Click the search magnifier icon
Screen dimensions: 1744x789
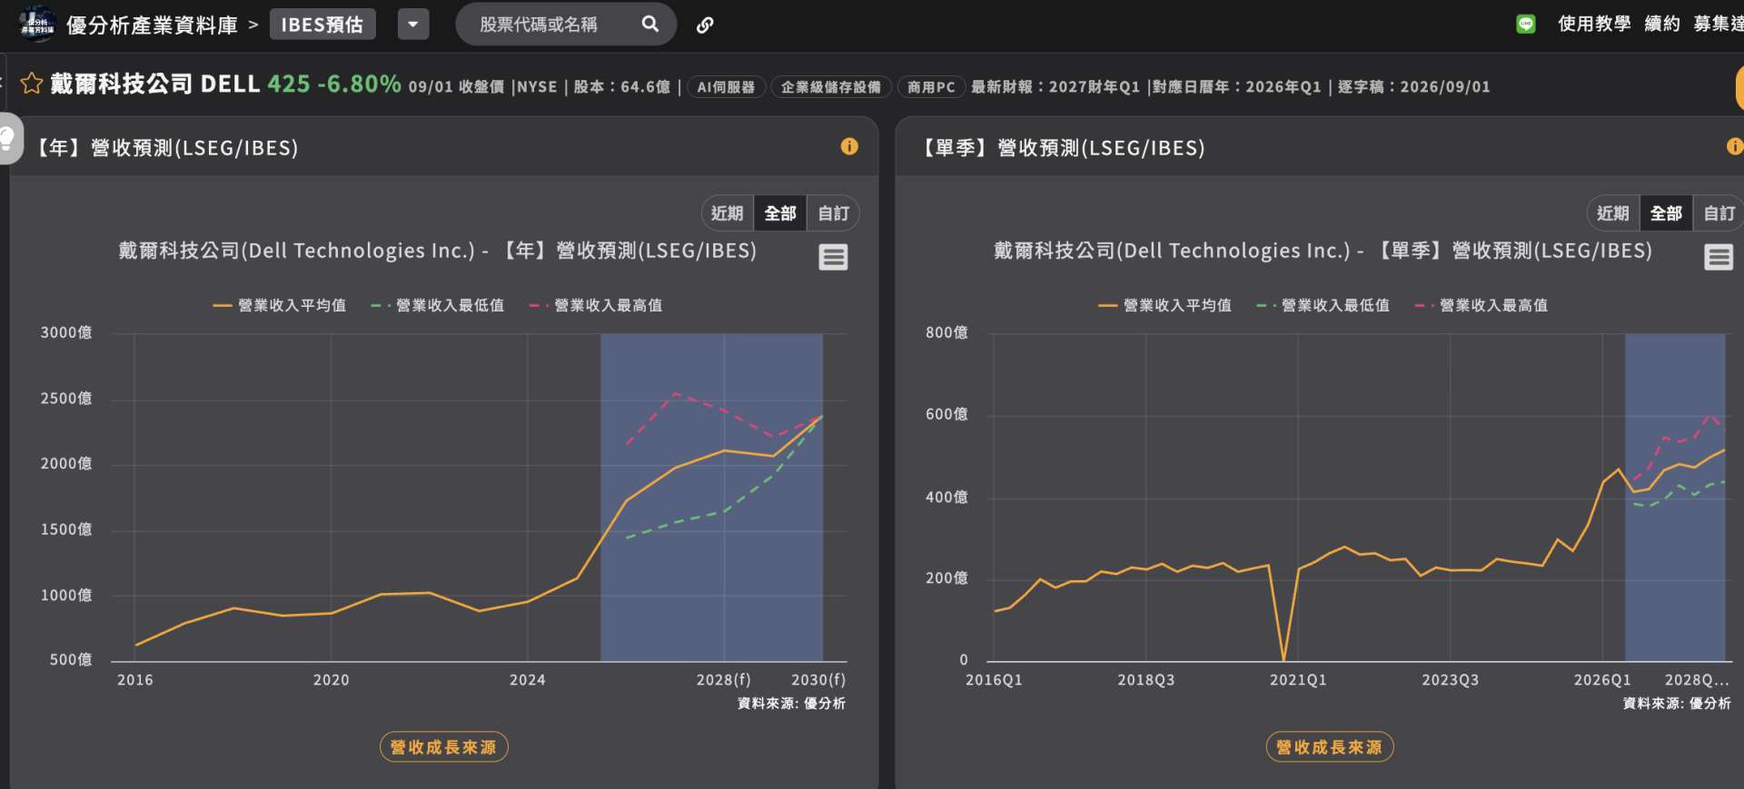pyautogui.click(x=650, y=24)
